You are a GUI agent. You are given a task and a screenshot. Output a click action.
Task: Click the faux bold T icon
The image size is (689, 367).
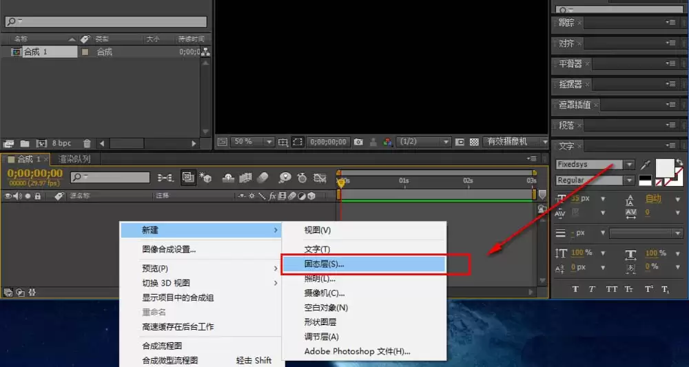(x=575, y=289)
